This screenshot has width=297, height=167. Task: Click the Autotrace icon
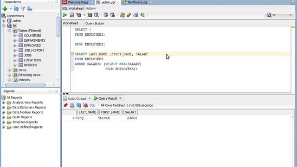90,15
